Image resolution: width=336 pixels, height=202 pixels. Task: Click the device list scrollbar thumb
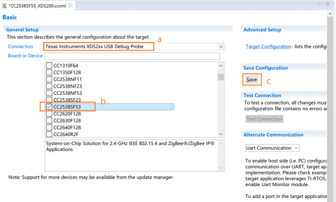221,77
